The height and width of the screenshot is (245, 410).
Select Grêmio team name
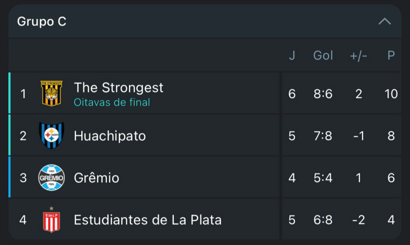pyautogui.click(x=96, y=178)
